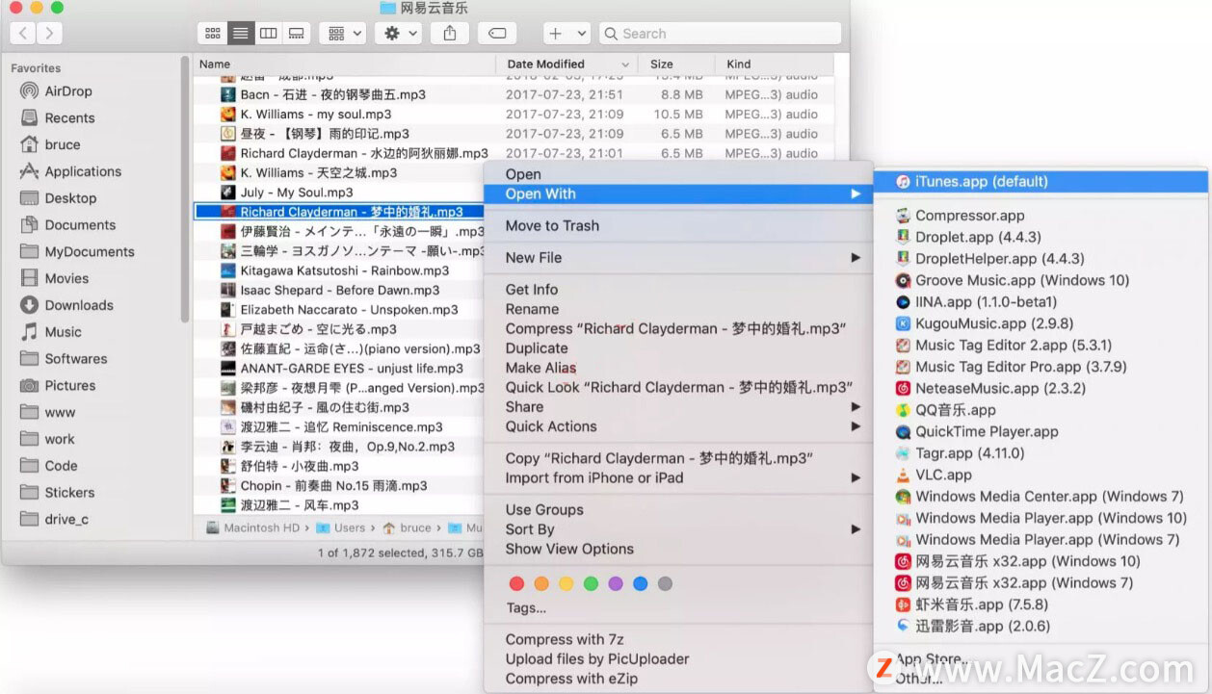Apply the red tag color
Image resolution: width=1212 pixels, height=694 pixels.
pyautogui.click(x=516, y=583)
